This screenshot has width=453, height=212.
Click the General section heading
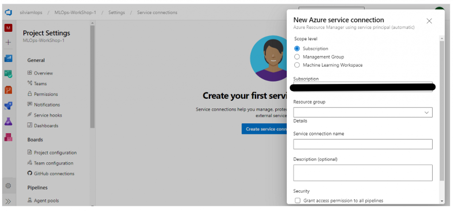[36, 60]
